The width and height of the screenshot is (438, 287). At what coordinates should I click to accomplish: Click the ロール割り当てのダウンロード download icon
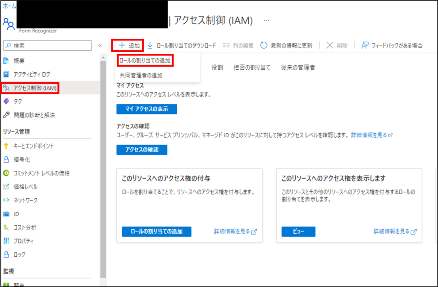pyautogui.click(x=150, y=46)
